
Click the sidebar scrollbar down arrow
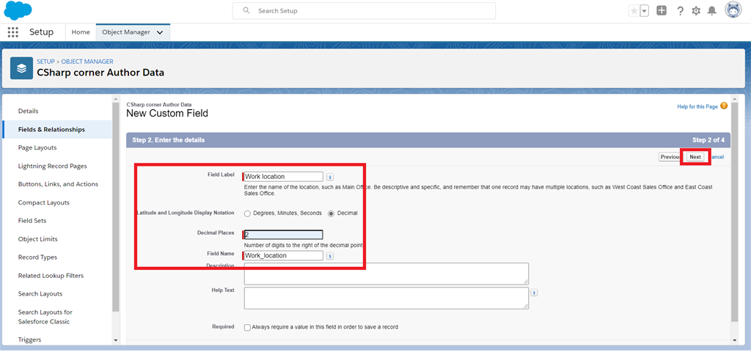pyautogui.click(x=115, y=340)
